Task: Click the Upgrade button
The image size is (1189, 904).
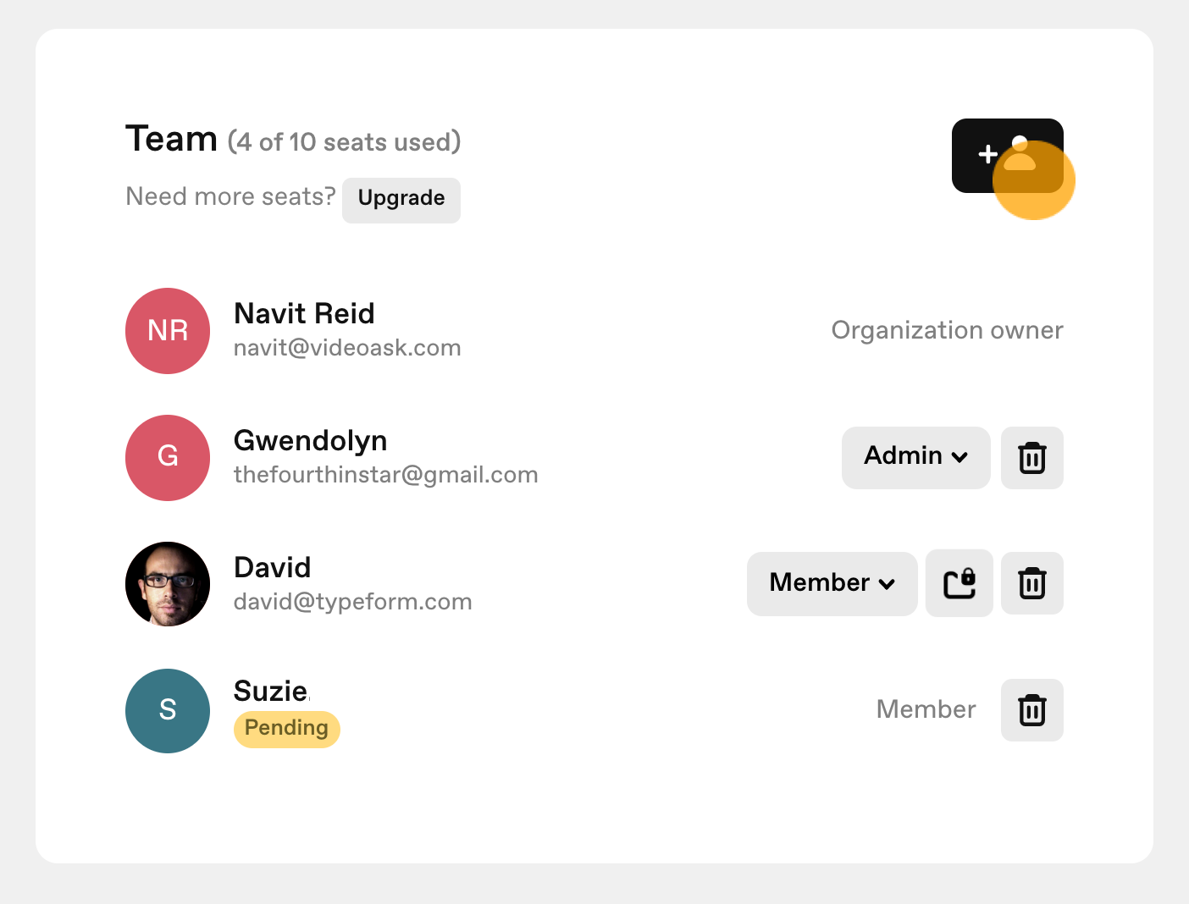Action: (x=401, y=200)
